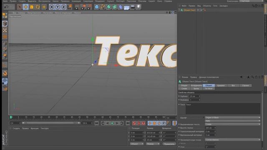Toggle the Autokeying red button
267x150 pixels.
139,123
